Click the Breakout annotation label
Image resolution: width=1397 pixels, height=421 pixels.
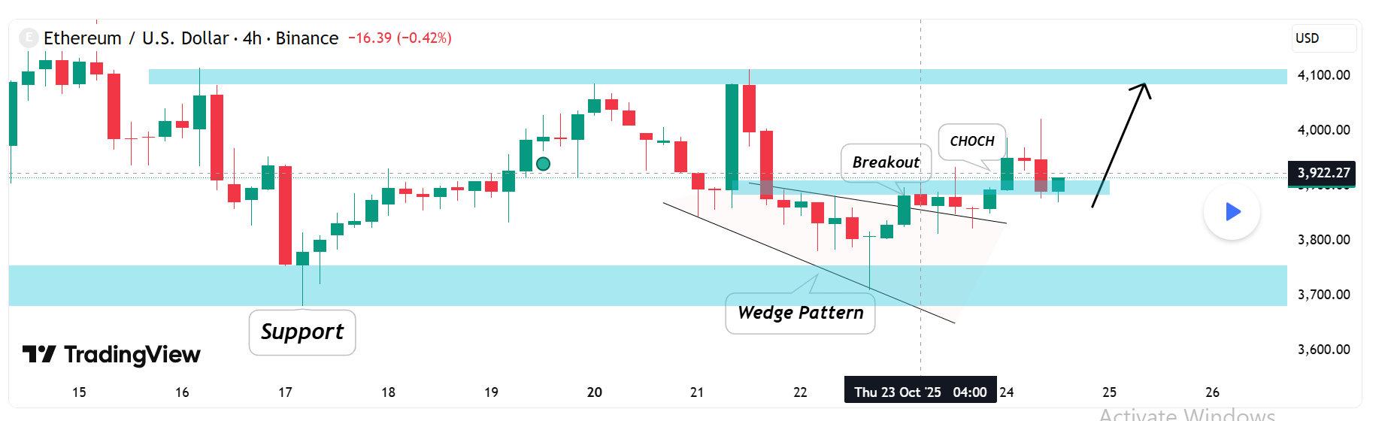pyautogui.click(x=886, y=162)
